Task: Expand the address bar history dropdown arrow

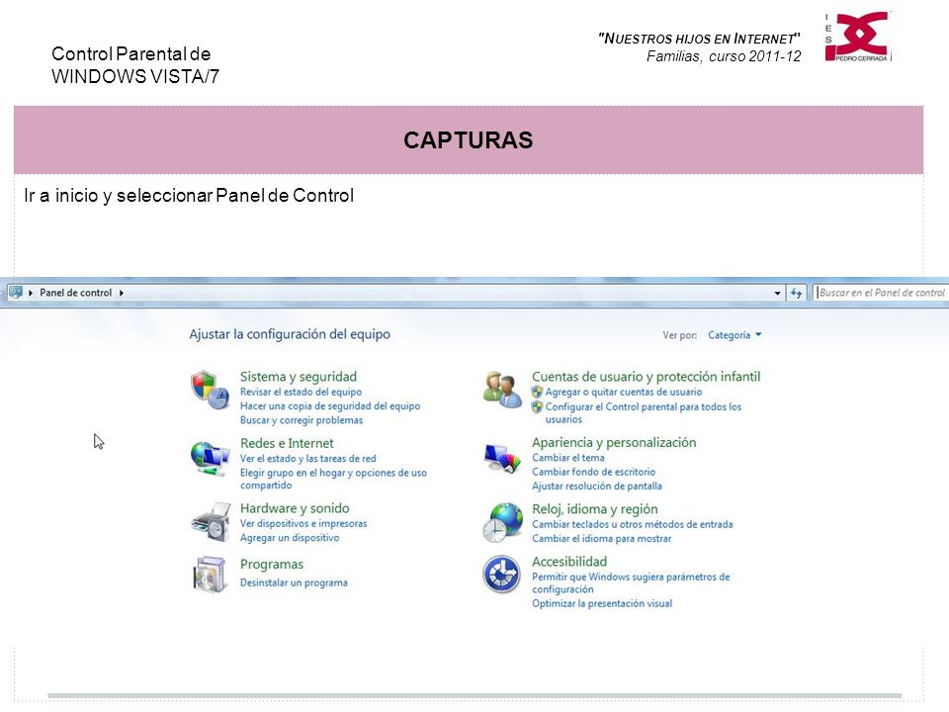Action: pyautogui.click(x=777, y=293)
